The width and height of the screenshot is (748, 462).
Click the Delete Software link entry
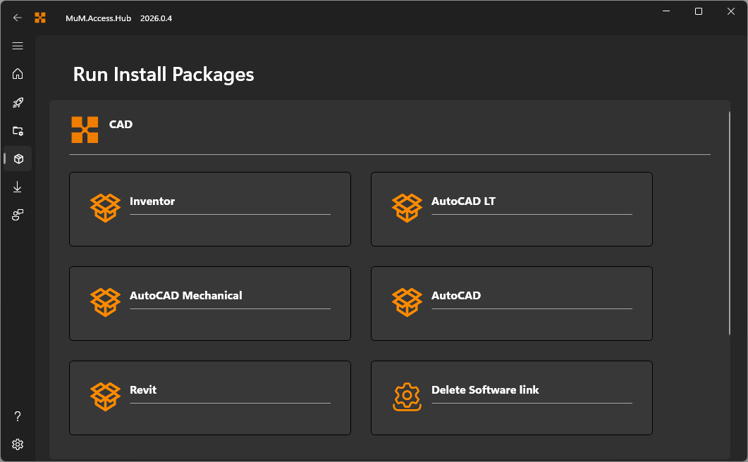pos(511,398)
